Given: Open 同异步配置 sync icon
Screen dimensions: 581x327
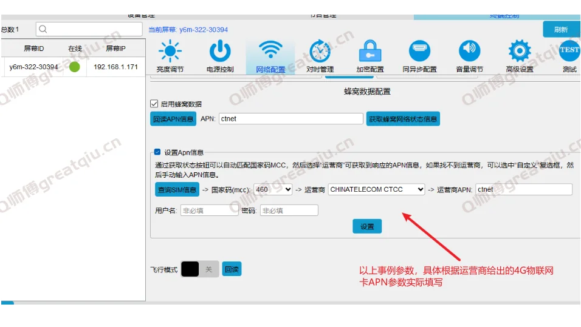Looking at the screenshot, I should click(x=419, y=51).
